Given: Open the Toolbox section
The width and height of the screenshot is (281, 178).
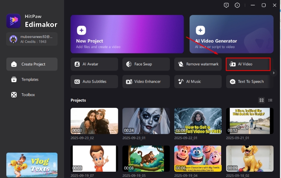Looking at the screenshot, I should click(32, 95).
